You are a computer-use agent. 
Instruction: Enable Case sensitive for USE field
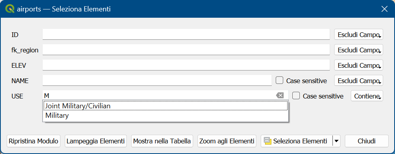pos(296,96)
